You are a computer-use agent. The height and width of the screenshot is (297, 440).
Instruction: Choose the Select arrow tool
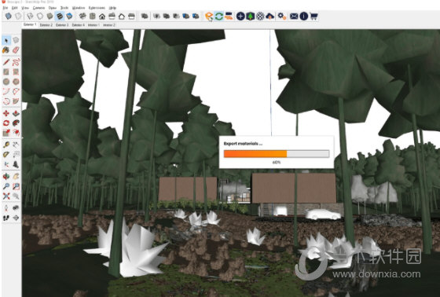coord(6,40)
